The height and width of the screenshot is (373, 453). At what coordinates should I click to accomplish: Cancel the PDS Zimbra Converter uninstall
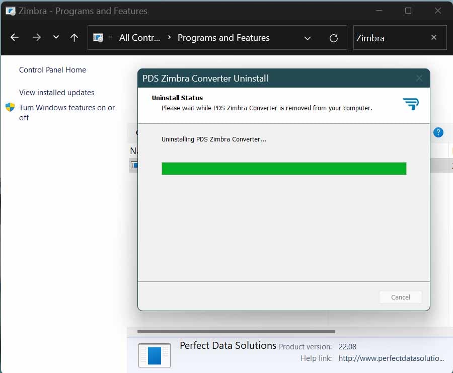[x=401, y=297]
